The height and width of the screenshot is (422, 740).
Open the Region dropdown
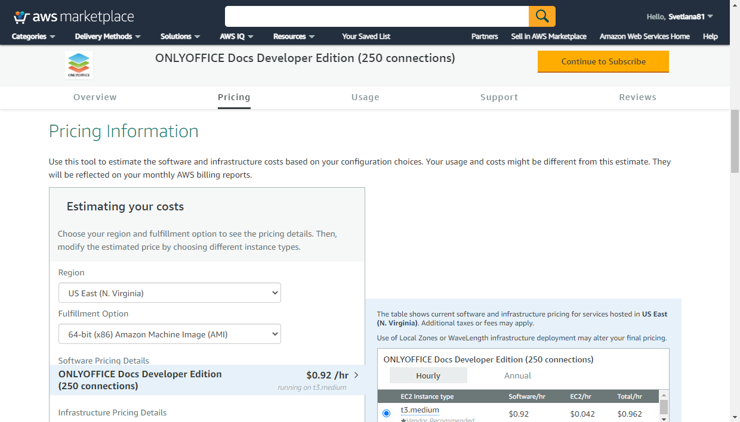point(169,293)
